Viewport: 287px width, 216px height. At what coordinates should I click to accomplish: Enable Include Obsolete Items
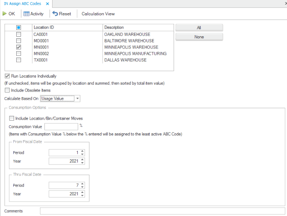(7, 90)
